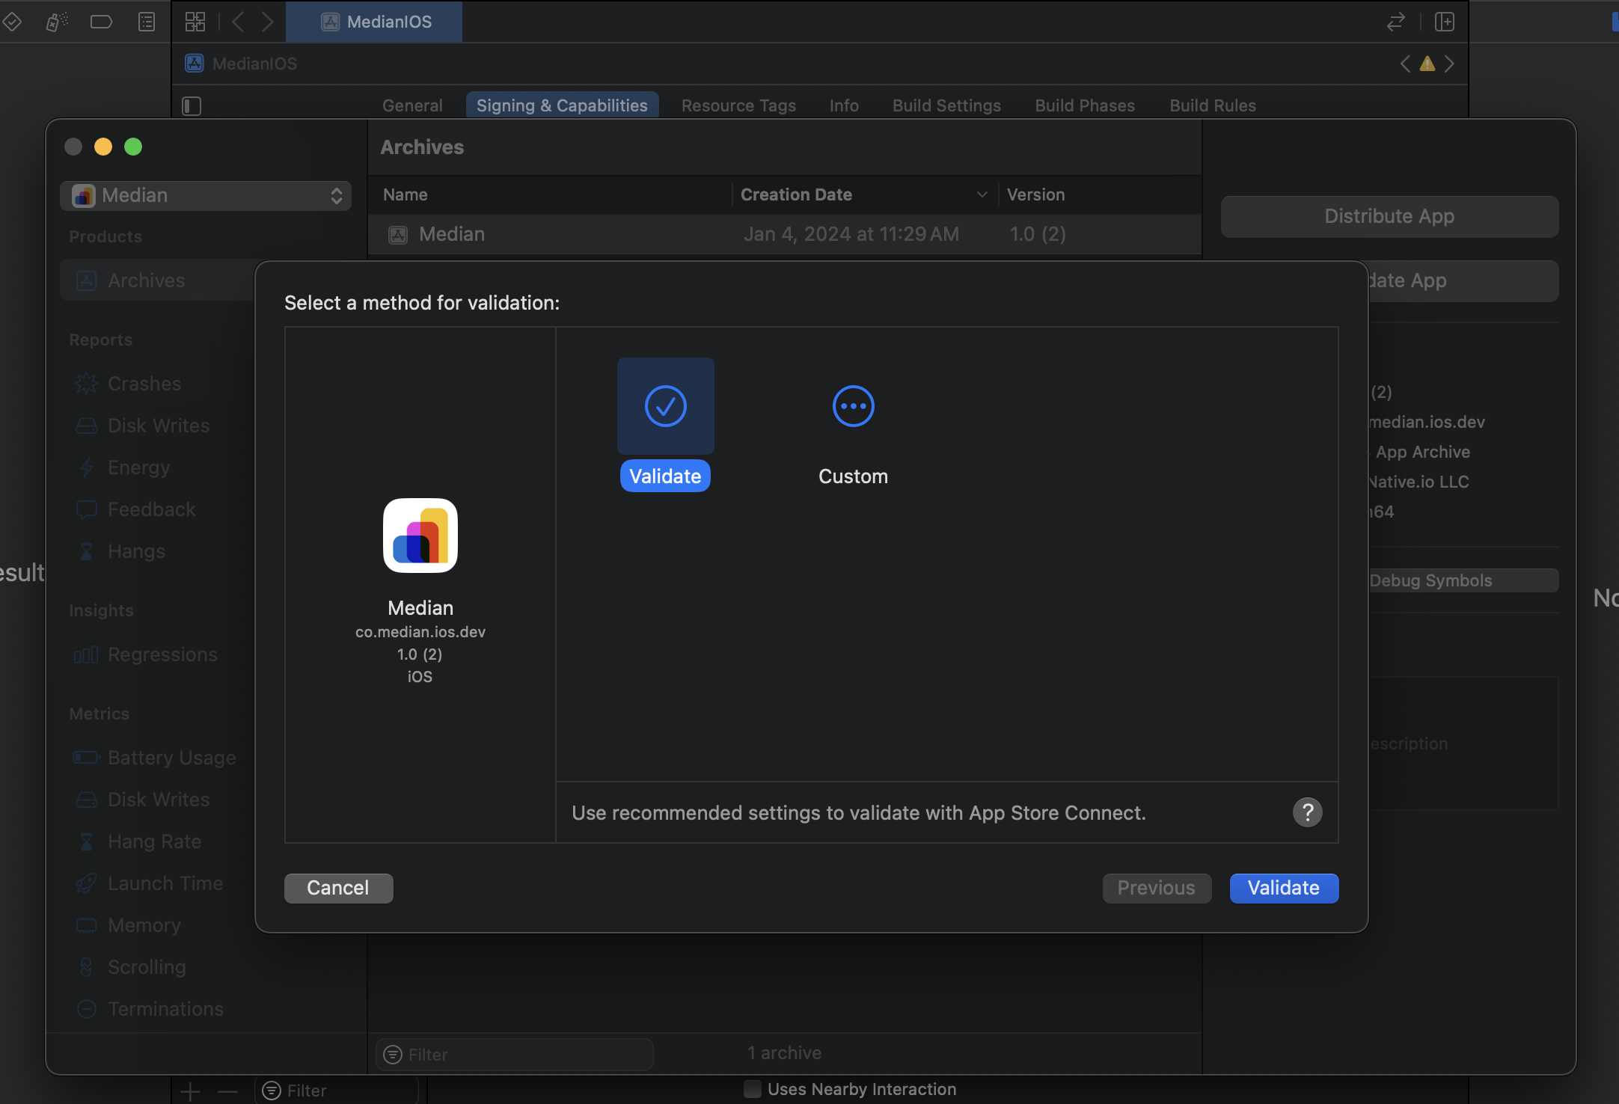Click the Energy lightning bolt icon
Viewport: 1619px width, 1104px height.
(x=87, y=467)
